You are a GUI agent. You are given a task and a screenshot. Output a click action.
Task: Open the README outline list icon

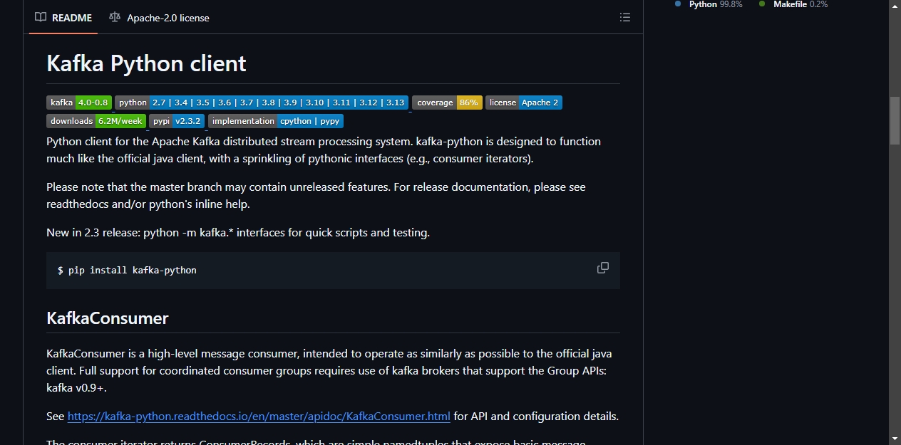click(625, 17)
